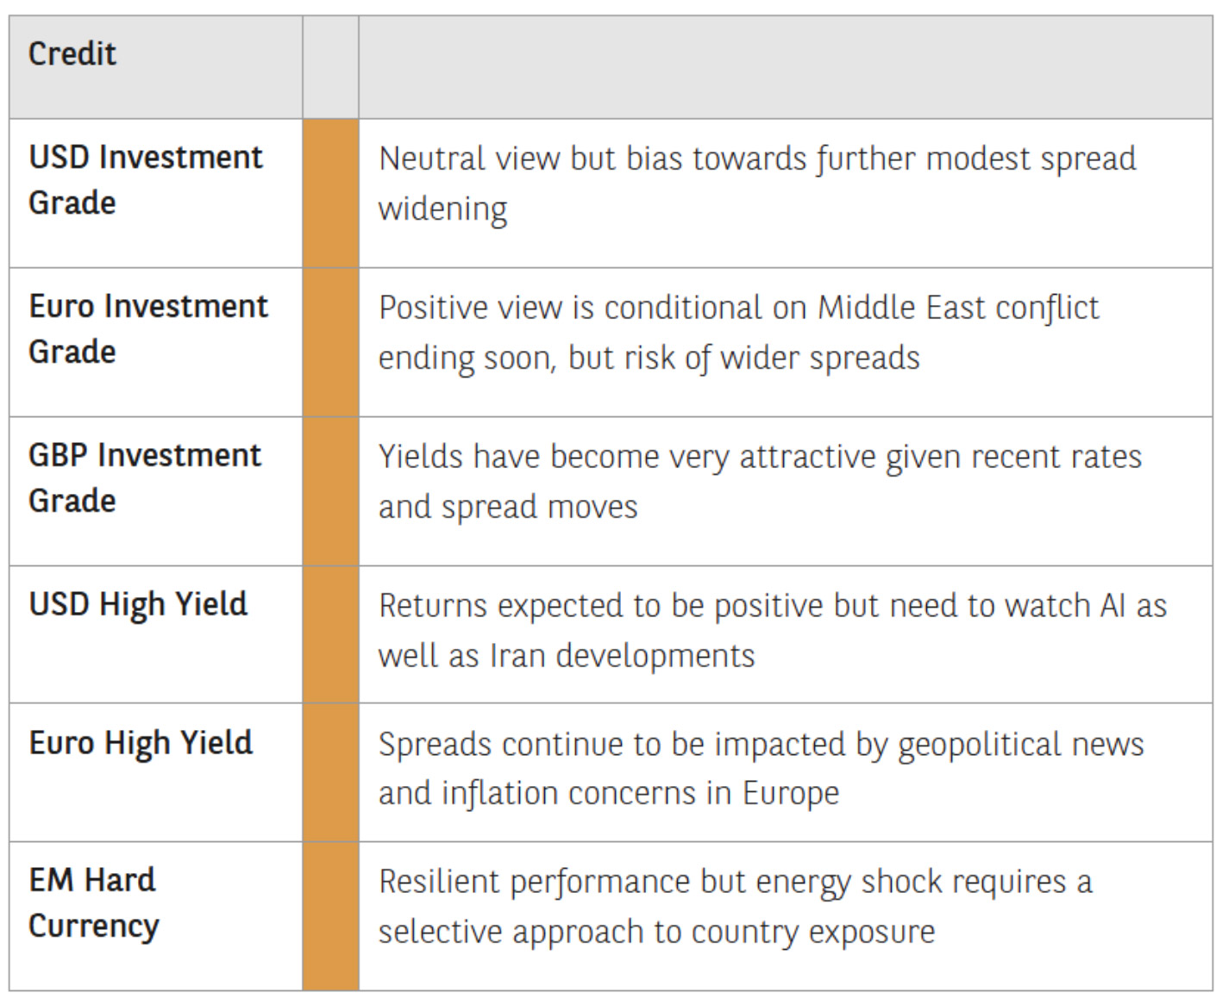Select the Euro Investment Grade label
The image size is (1216, 1005).
click(x=147, y=329)
